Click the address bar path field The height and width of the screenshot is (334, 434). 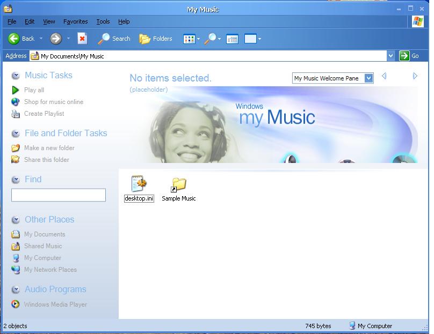coord(208,56)
